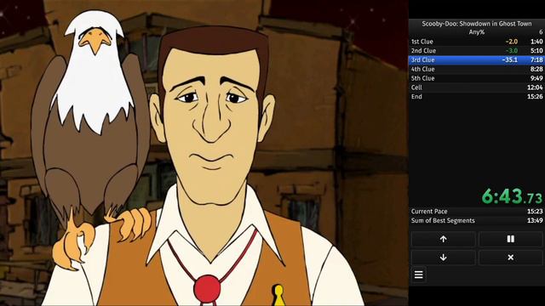Click the -35.1 delta value
The image size is (545, 306).
pos(509,60)
